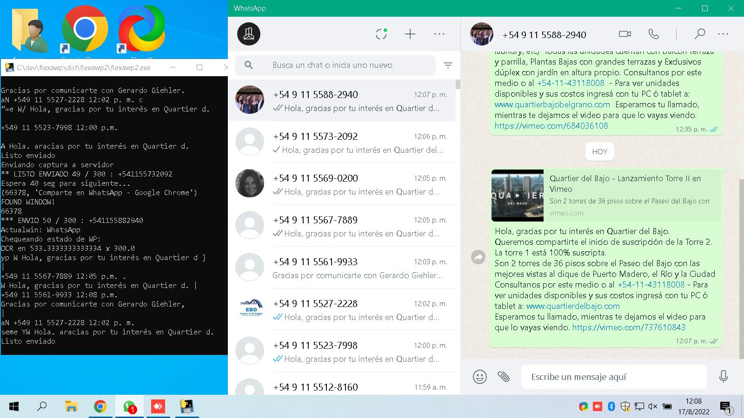This screenshot has height=418, width=744.
Task: Open contact info from the chat header avatar
Action: (x=482, y=34)
